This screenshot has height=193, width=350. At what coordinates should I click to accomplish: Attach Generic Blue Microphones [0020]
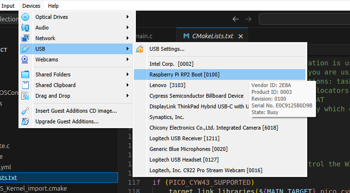tap(219, 149)
